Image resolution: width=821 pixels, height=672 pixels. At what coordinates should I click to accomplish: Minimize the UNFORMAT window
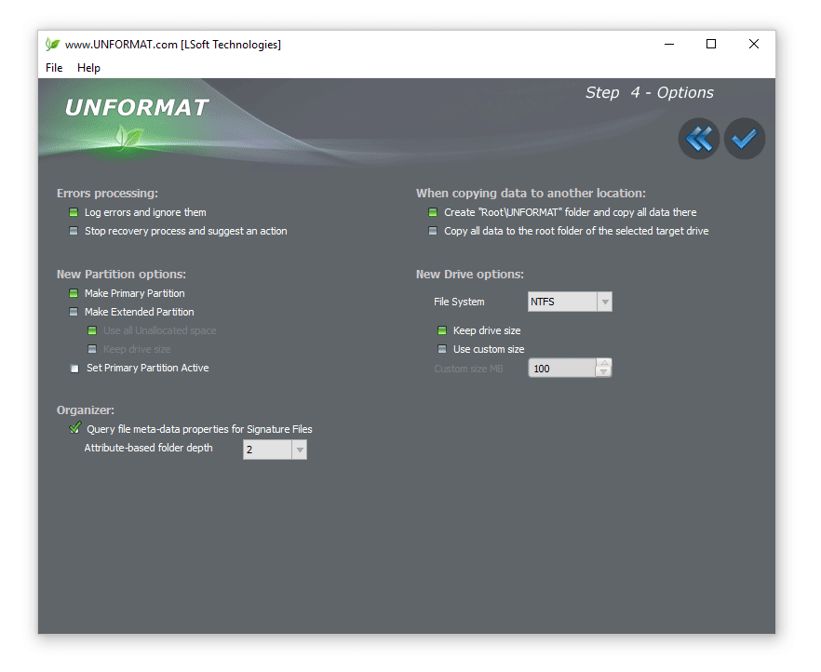click(x=669, y=45)
